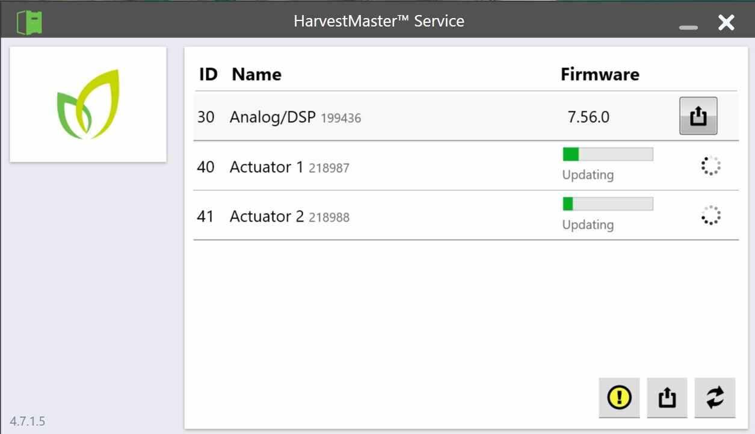Click the bottom update-all firmware upload button
The height and width of the screenshot is (434, 755).
tap(667, 398)
